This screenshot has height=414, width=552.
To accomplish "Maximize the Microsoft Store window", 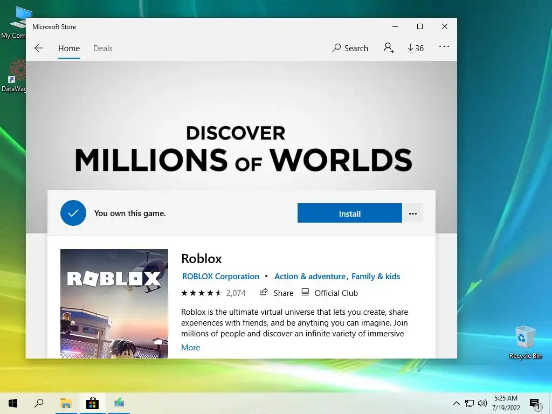I will click(x=419, y=26).
